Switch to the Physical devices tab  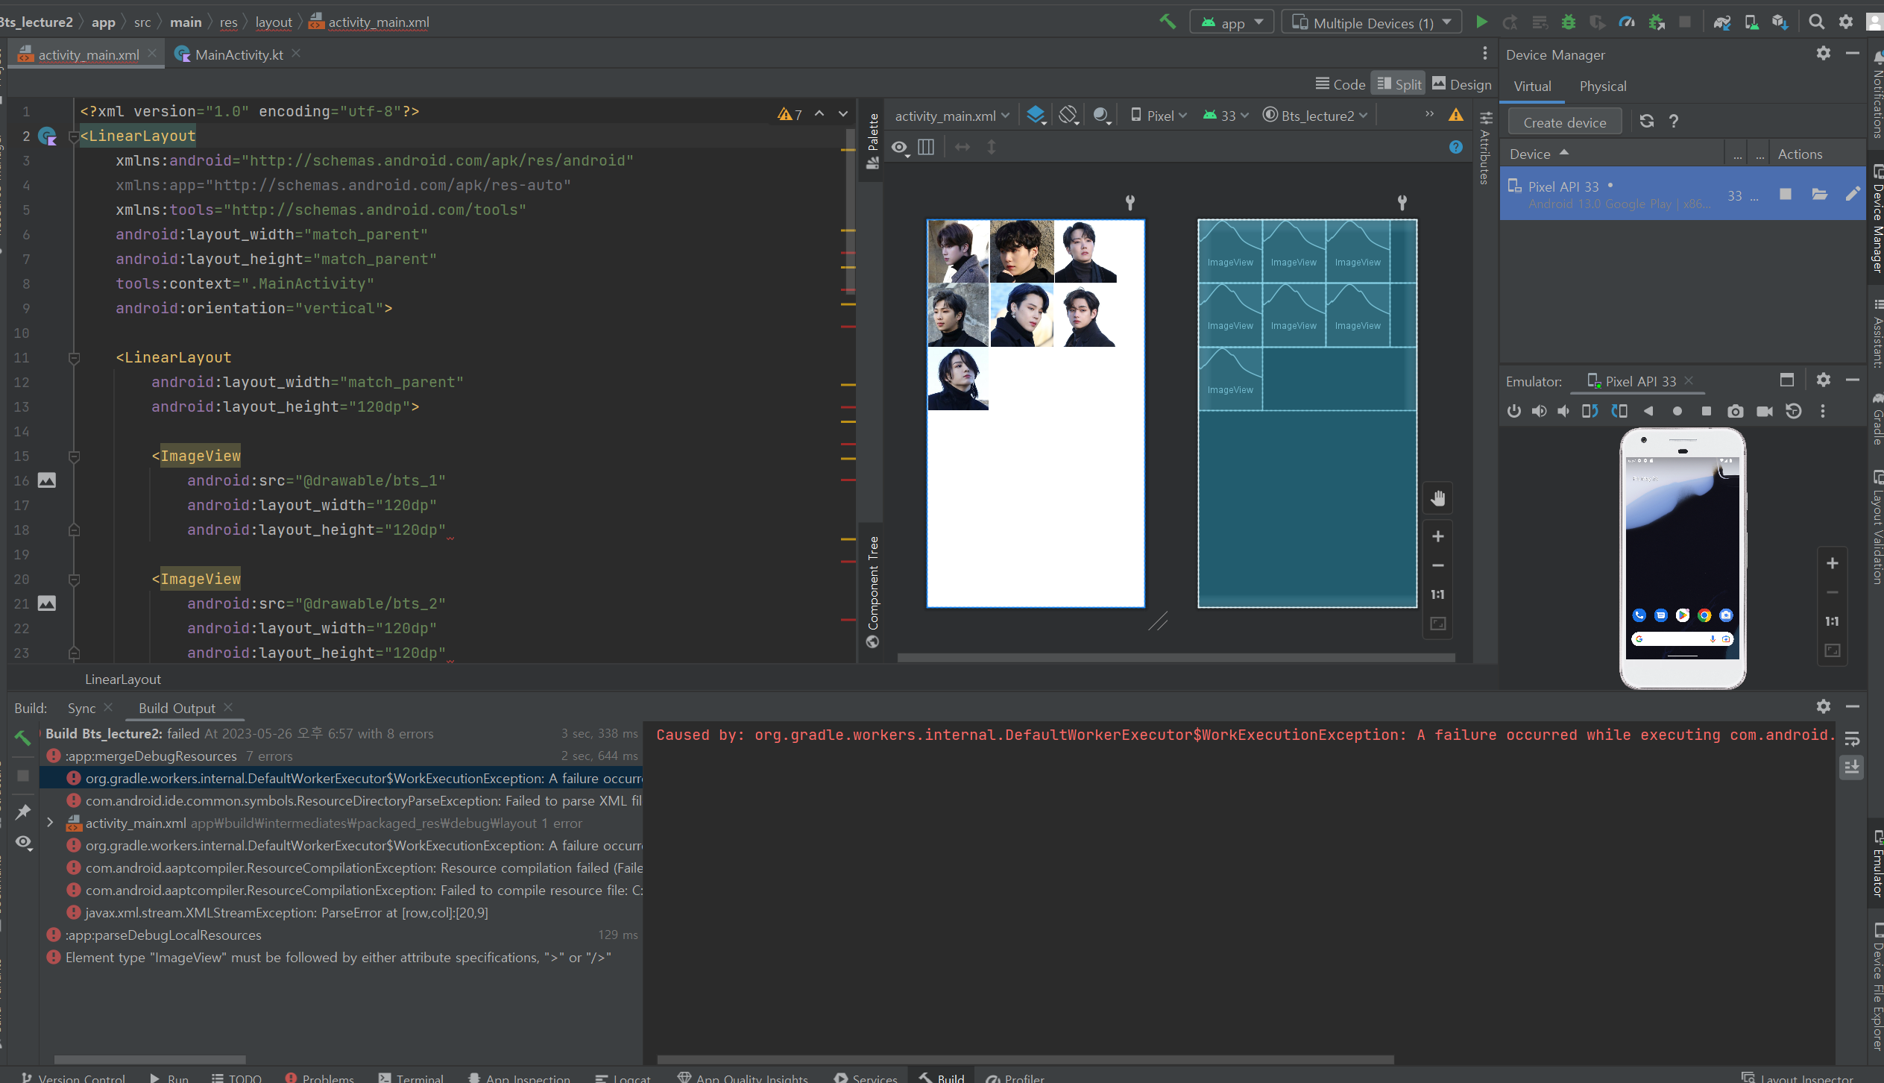click(1603, 85)
